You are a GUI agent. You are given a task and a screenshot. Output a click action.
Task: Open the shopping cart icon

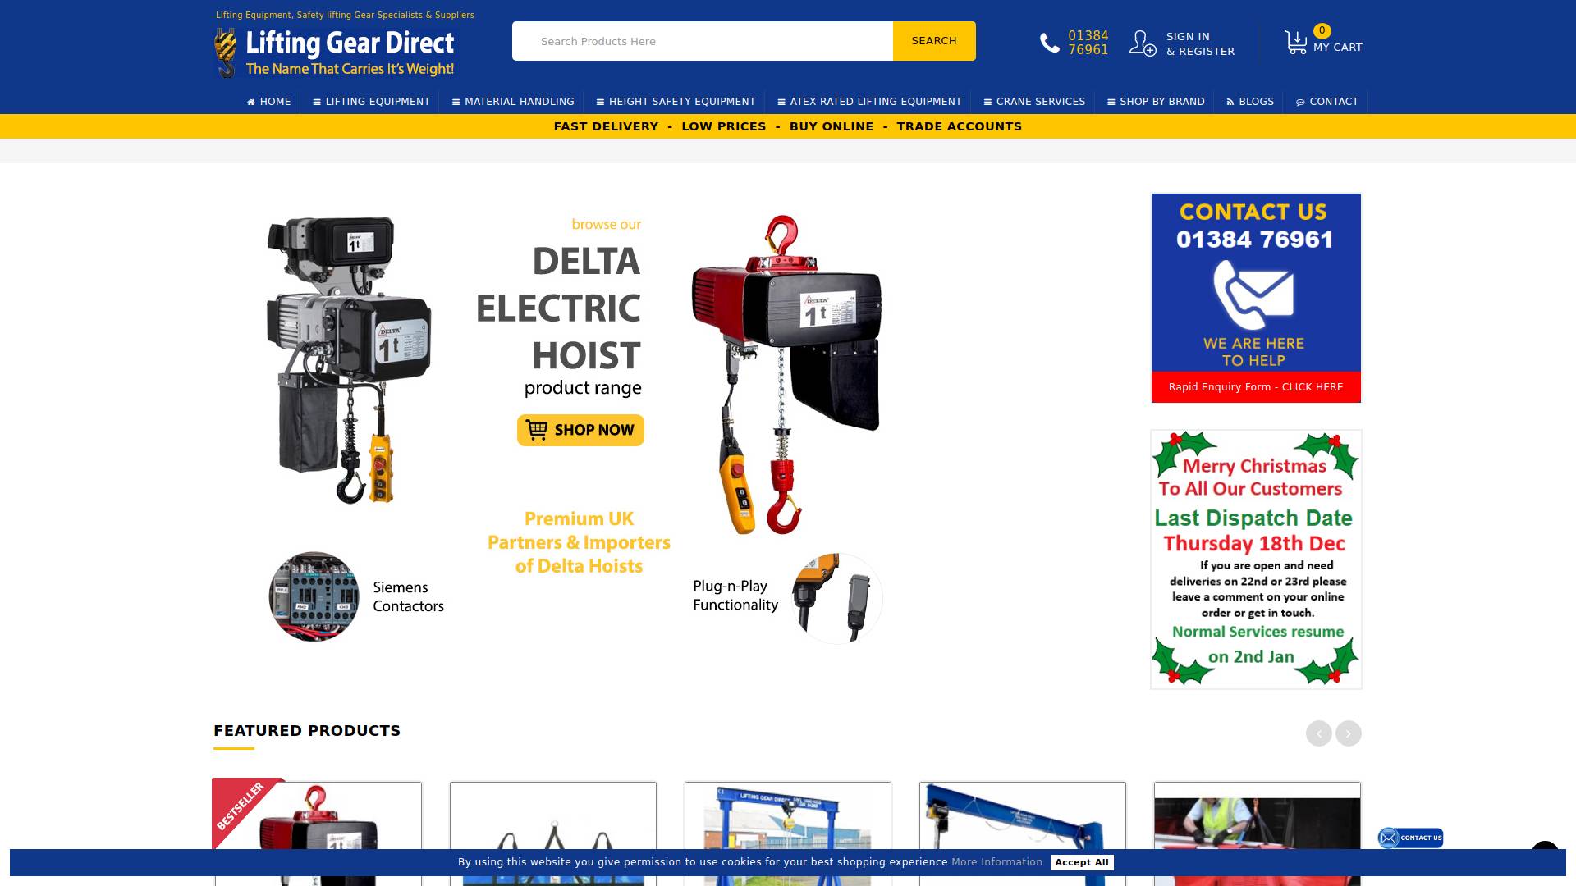point(1295,39)
